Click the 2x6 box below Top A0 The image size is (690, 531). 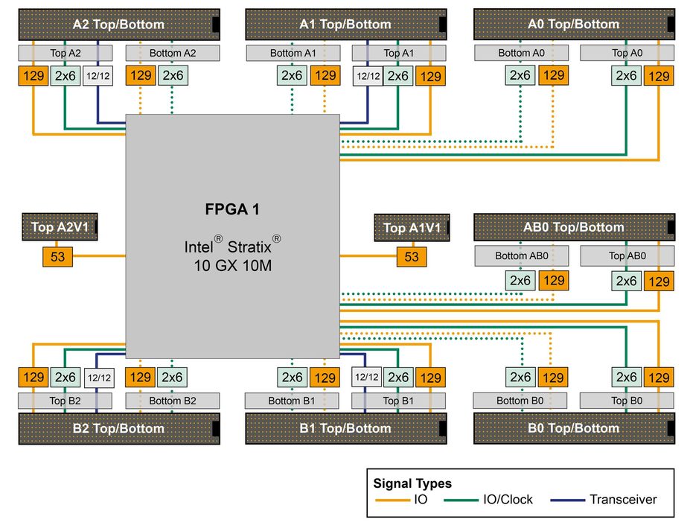[626, 76]
